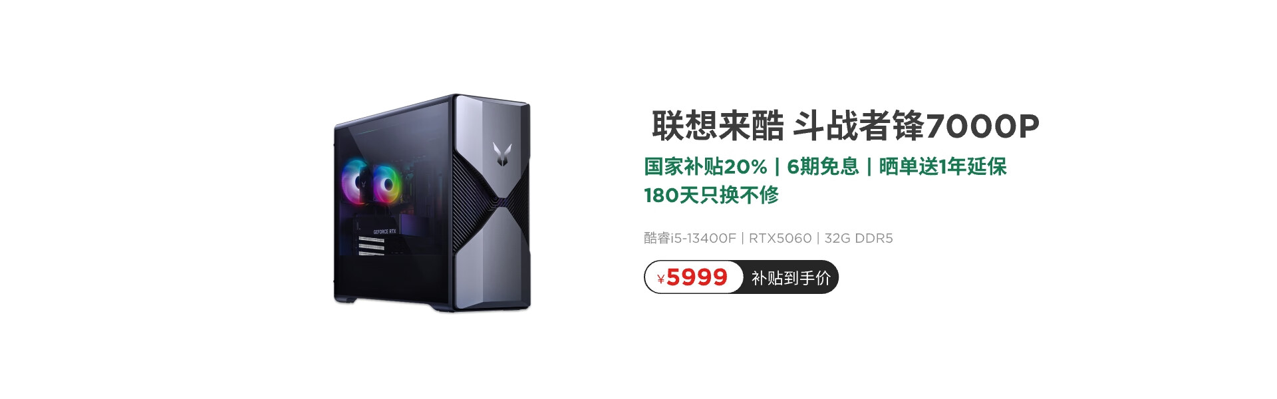Click the 国家补贴20% promotion text
Viewport: 1277px width, 399px height.
[x=706, y=166]
